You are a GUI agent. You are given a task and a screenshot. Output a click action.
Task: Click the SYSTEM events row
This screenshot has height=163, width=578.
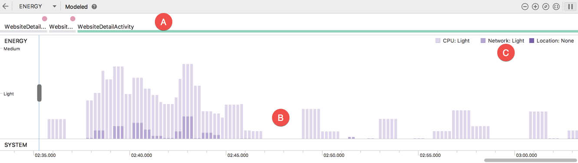[x=289, y=145]
